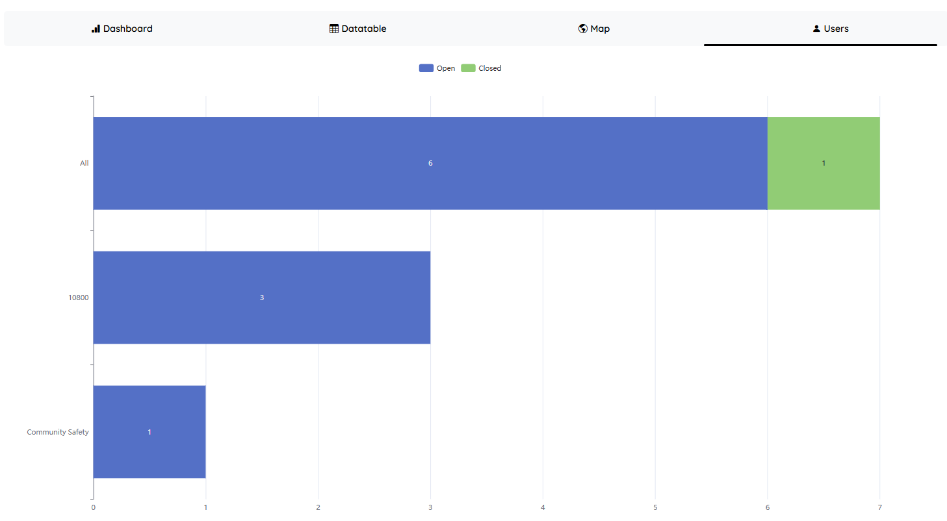Click the blue bar for 10800
The width and height of the screenshot is (947, 521).
tap(262, 298)
